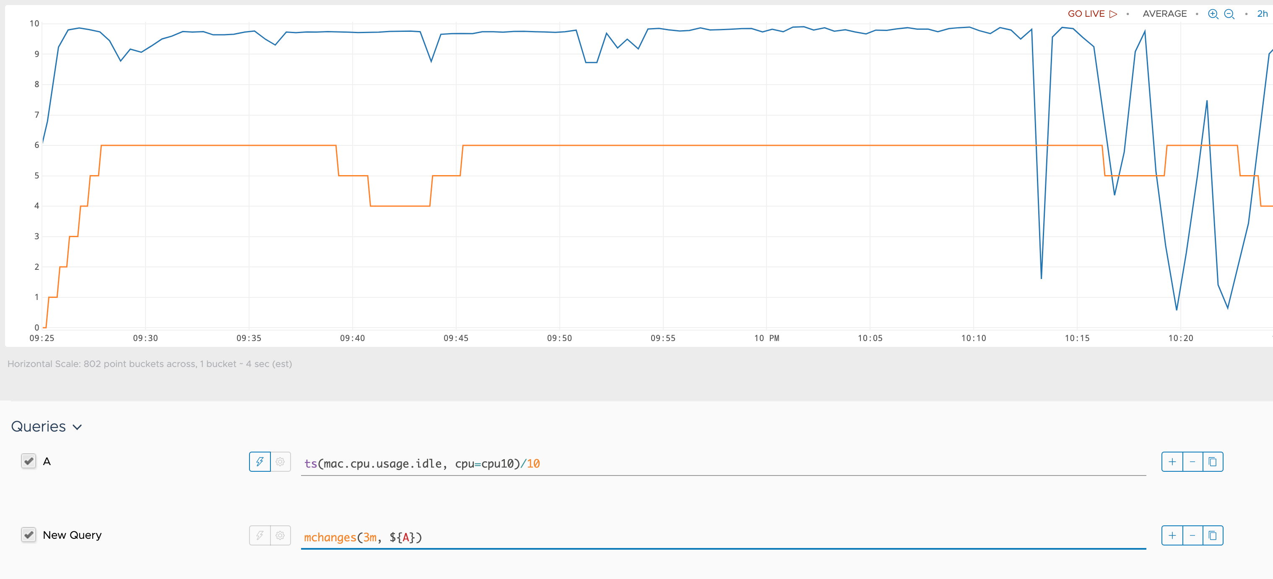Remove New Query with the minus icon
Screen dimensions: 1273x579
tap(1192, 535)
